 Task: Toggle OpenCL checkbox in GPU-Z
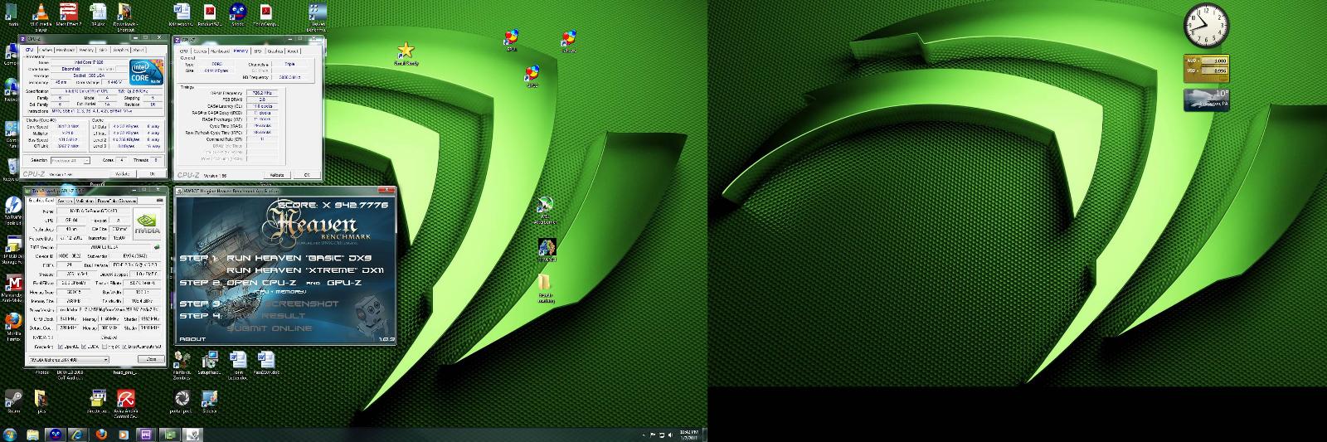coord(61,347)
